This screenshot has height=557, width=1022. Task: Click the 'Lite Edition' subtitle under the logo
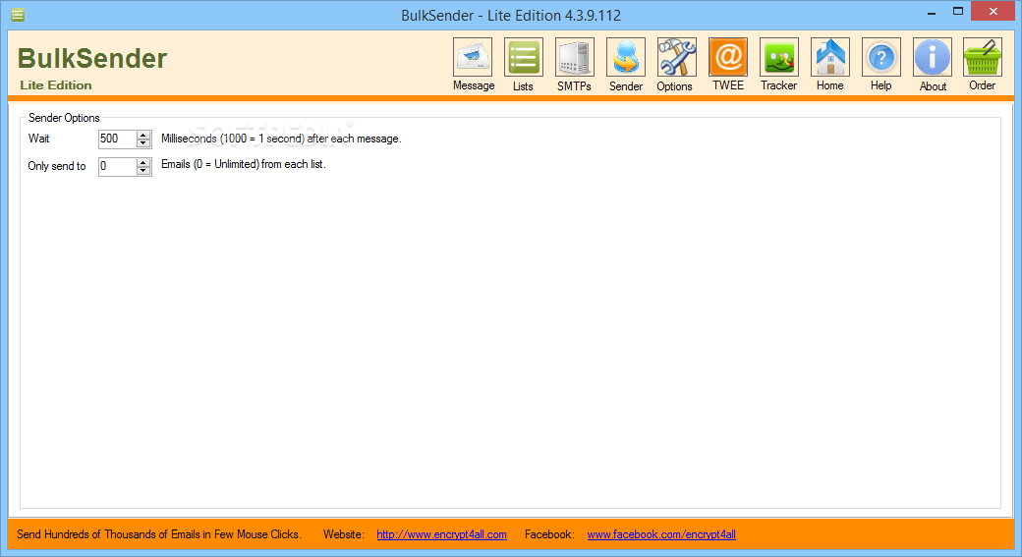[x=55, y=85]
